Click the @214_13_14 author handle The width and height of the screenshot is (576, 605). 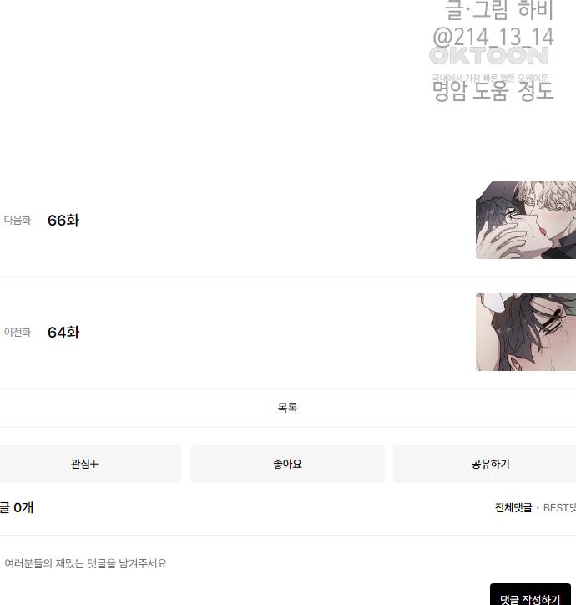[493, 37]
